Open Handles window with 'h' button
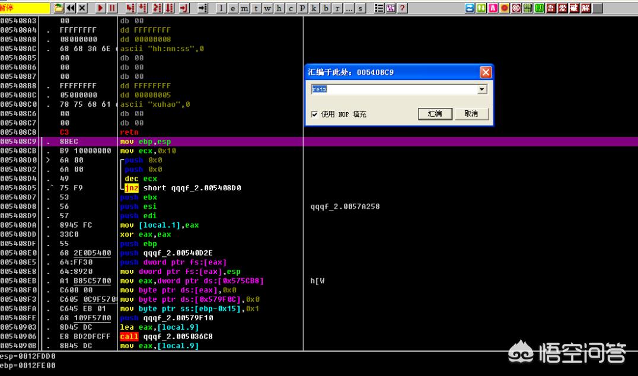 coord(279,8)
